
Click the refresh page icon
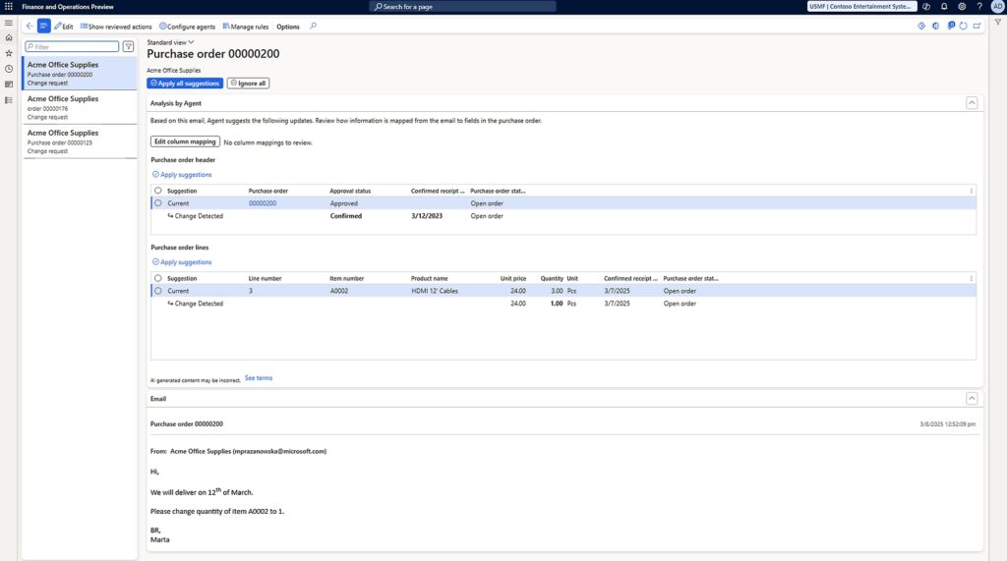click(963, 27)
